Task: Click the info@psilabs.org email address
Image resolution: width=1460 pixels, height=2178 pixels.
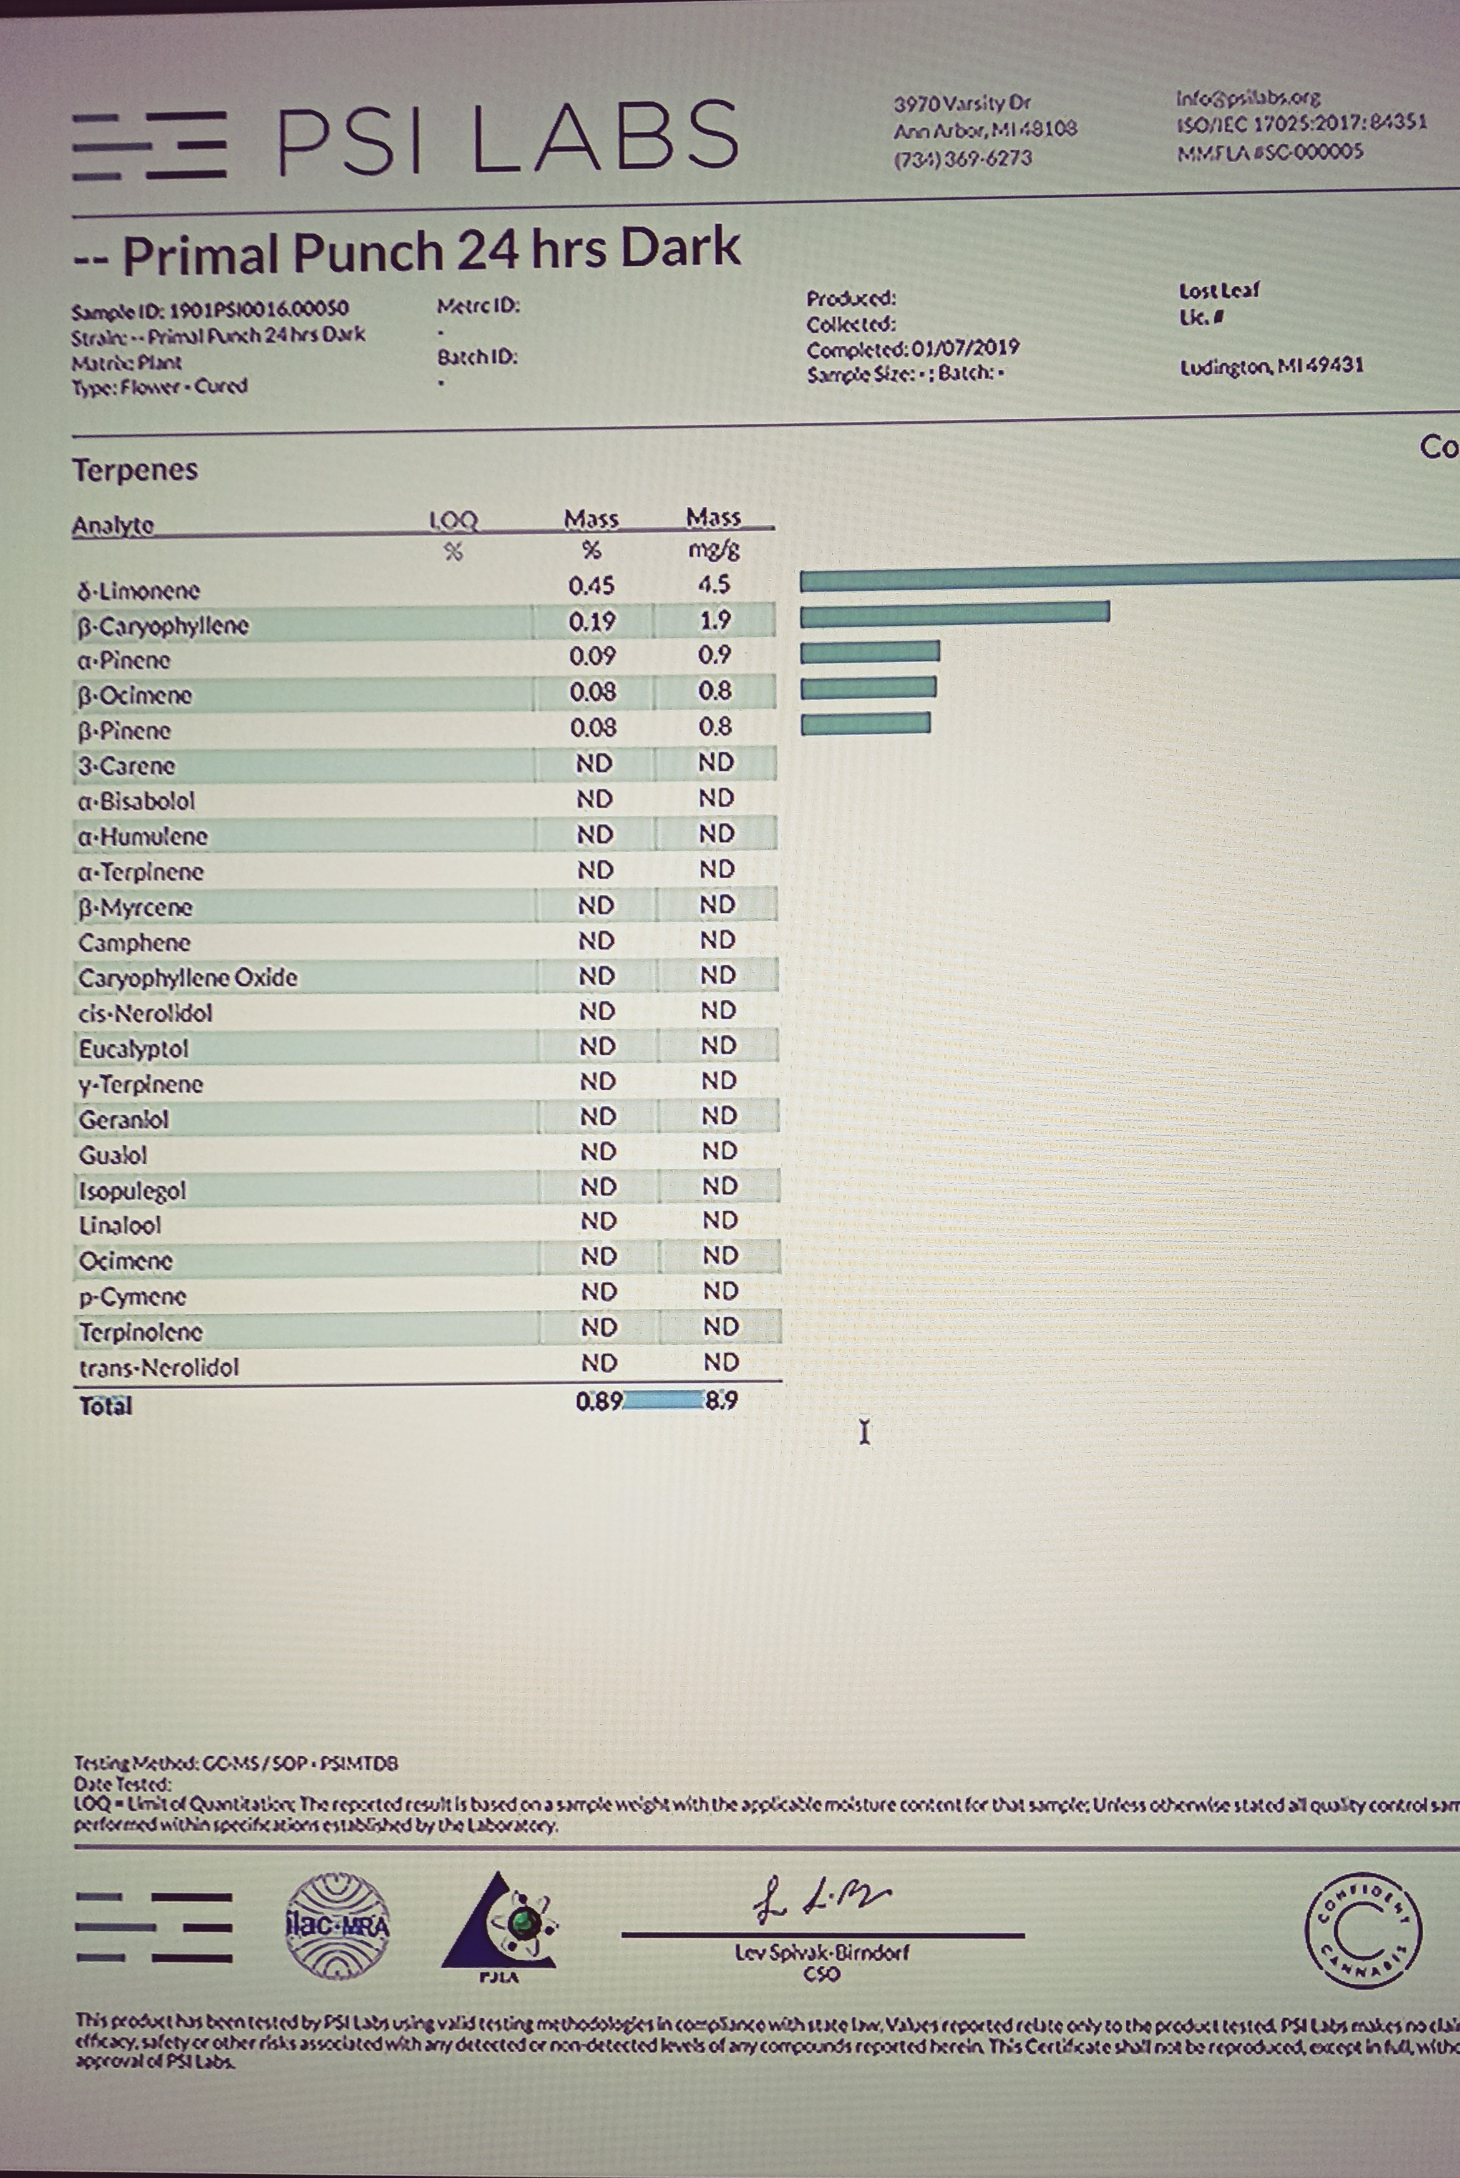Action: 1248,97
